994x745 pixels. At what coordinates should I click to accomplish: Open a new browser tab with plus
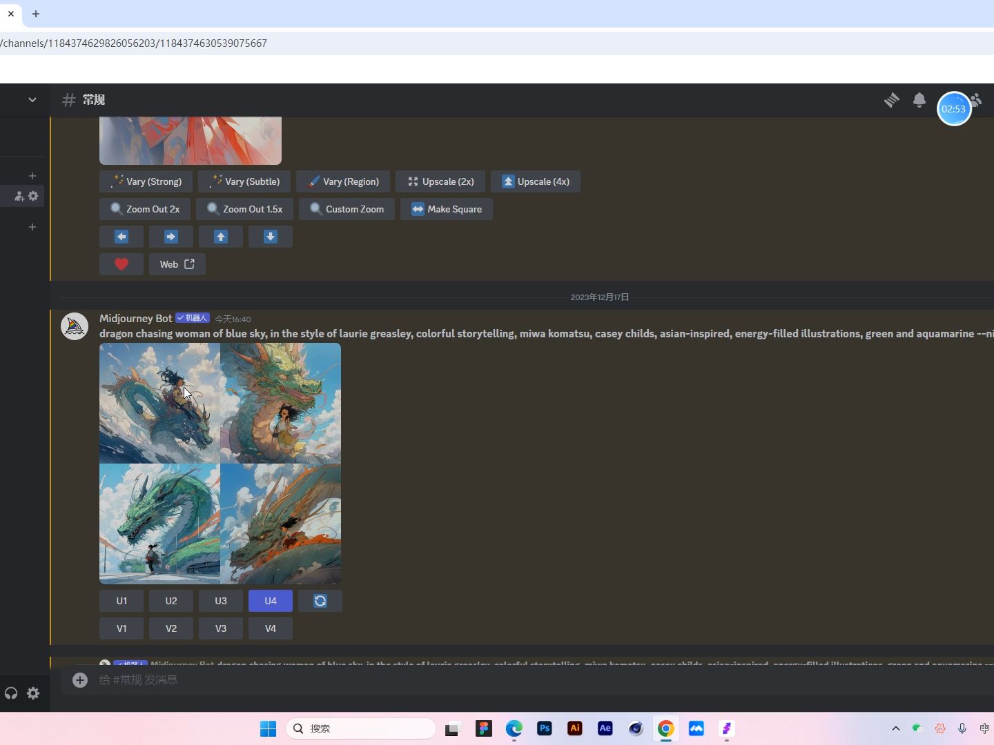pyautogui.click(x=36, y=14)
